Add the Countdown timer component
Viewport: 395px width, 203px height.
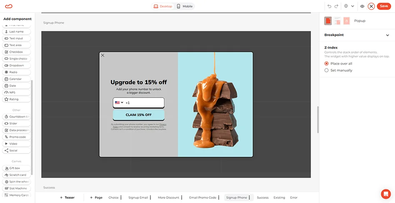pyautogui.click(x=17, y=117)
